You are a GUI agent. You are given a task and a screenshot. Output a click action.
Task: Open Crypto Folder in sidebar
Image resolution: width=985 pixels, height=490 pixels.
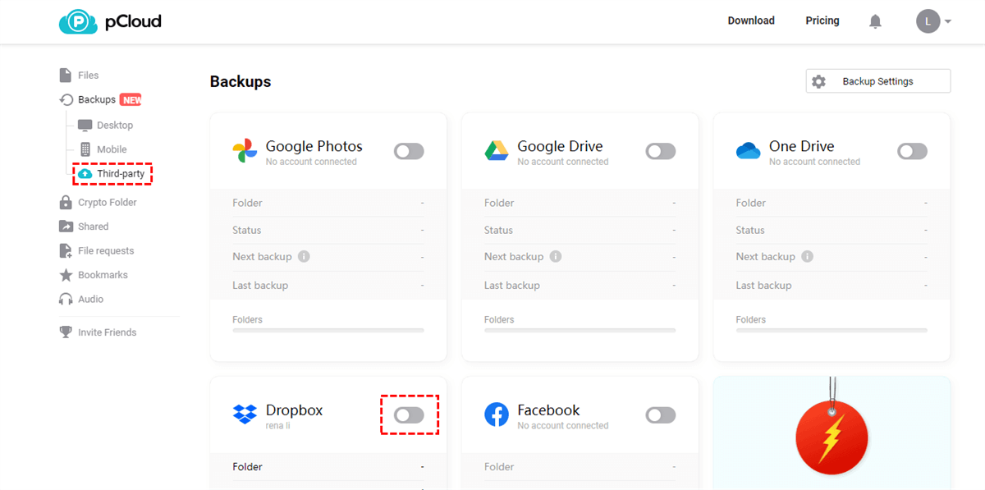coord(107,203)
